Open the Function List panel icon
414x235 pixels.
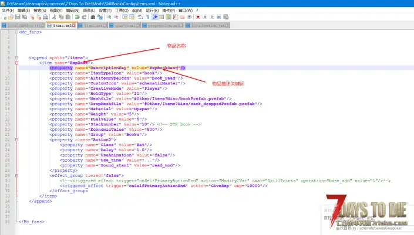(176, 17)
